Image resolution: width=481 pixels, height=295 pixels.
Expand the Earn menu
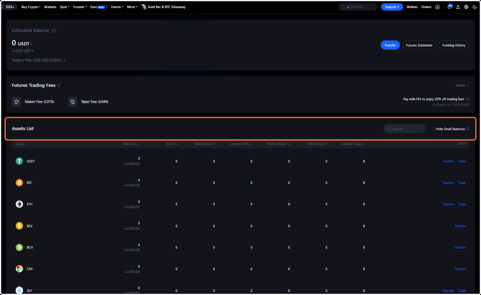pyautogui.click(x=99, y=7)
